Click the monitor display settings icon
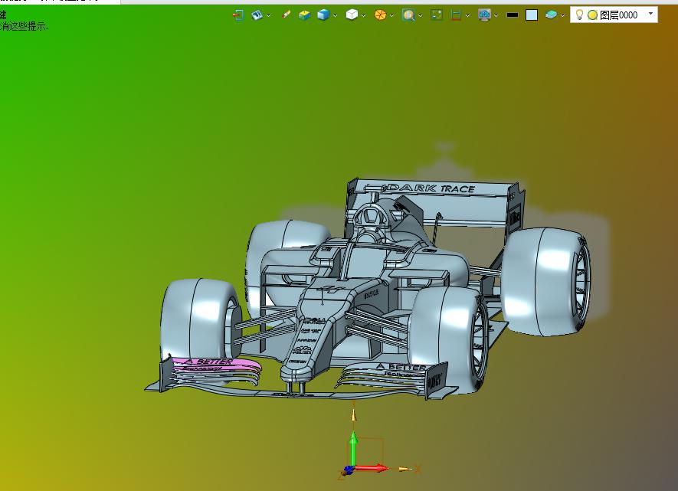678x491 pixels. point(484,15)
